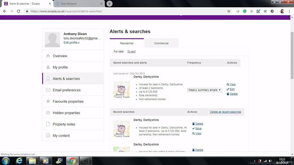
Task: Click first recent search map thumbnail
Action: point(121,129)
